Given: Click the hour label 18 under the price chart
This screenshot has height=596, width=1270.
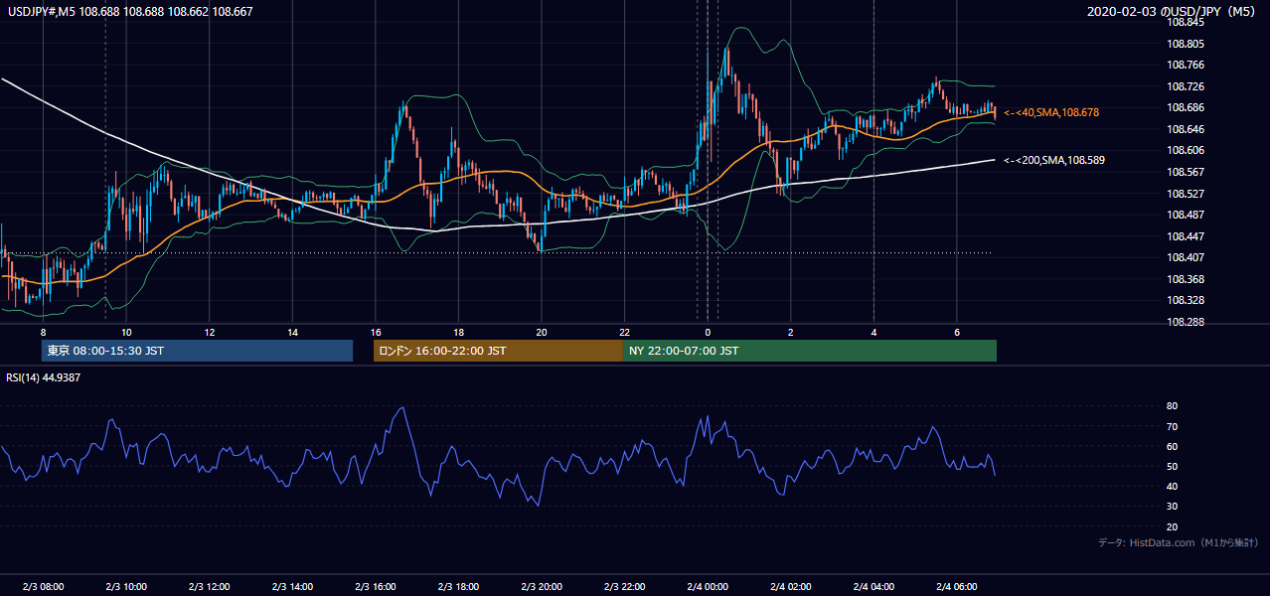Looking at the screenshot, I should [458, 332].
